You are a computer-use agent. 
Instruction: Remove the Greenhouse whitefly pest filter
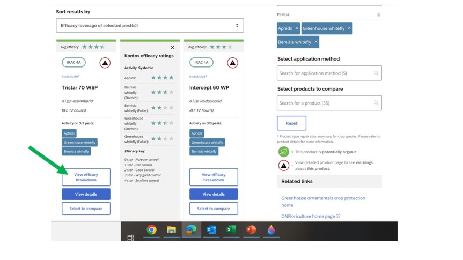[x=349, y=28]
